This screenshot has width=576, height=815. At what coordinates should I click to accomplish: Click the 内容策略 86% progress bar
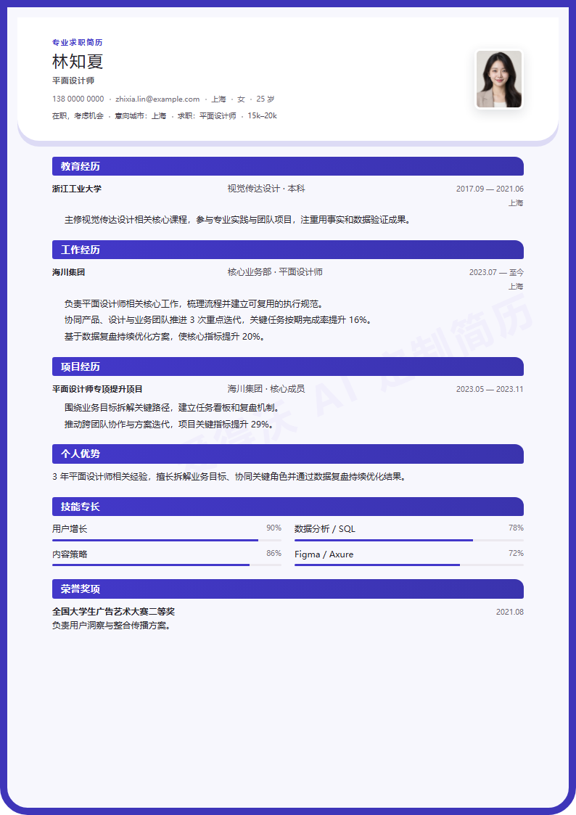[x=167, y=565]
